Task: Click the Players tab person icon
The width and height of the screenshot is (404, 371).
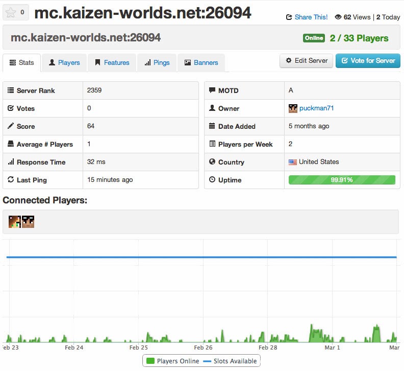Action: (52, 62)
